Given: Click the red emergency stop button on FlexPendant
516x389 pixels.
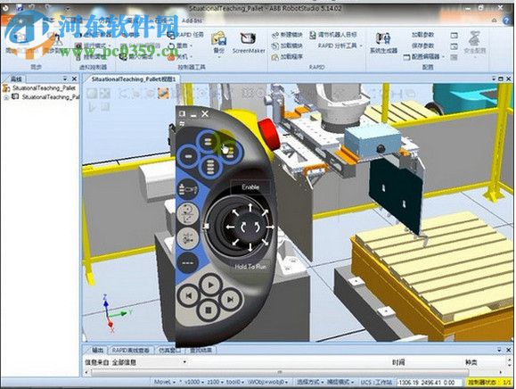Looking at the screenshot, I should [268, 135].
